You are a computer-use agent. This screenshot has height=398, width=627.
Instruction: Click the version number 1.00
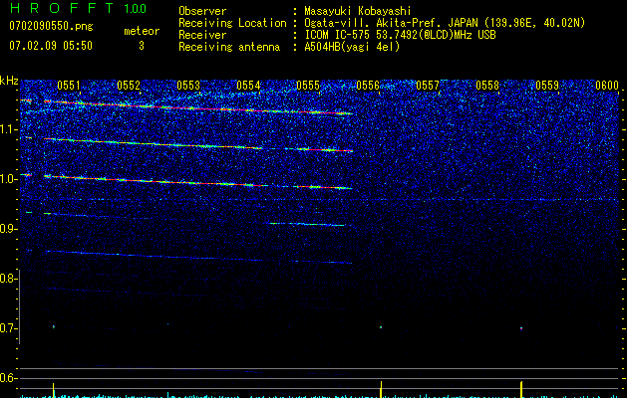click(136, 8)
